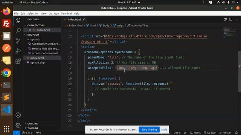
Task: Open the Terminal menu
Action: pyautogui.click(x=66, y=13)
